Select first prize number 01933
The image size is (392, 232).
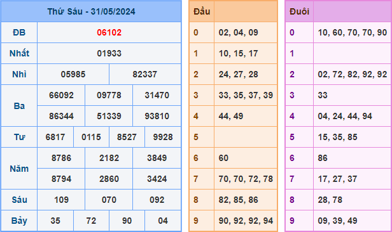[x=109, y=53]
